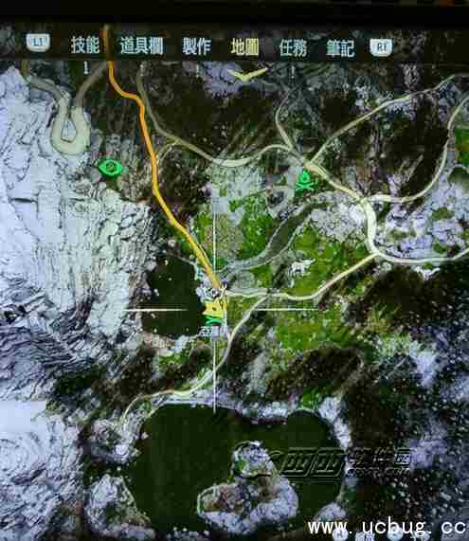Screen dimensions: 469x541
Task: Click the exclamation alert under 技能
Action: pyautogui.click(x=86, y=68)
